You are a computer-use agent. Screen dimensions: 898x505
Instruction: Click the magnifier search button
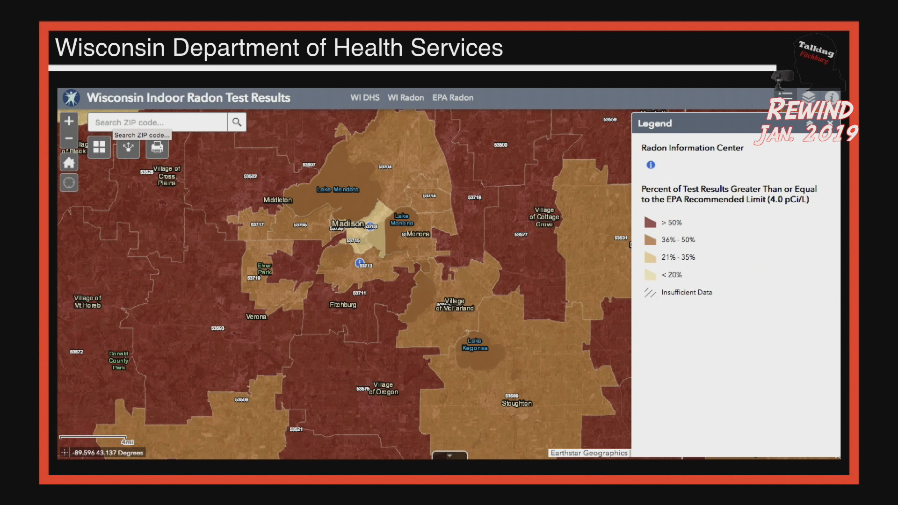237,122
